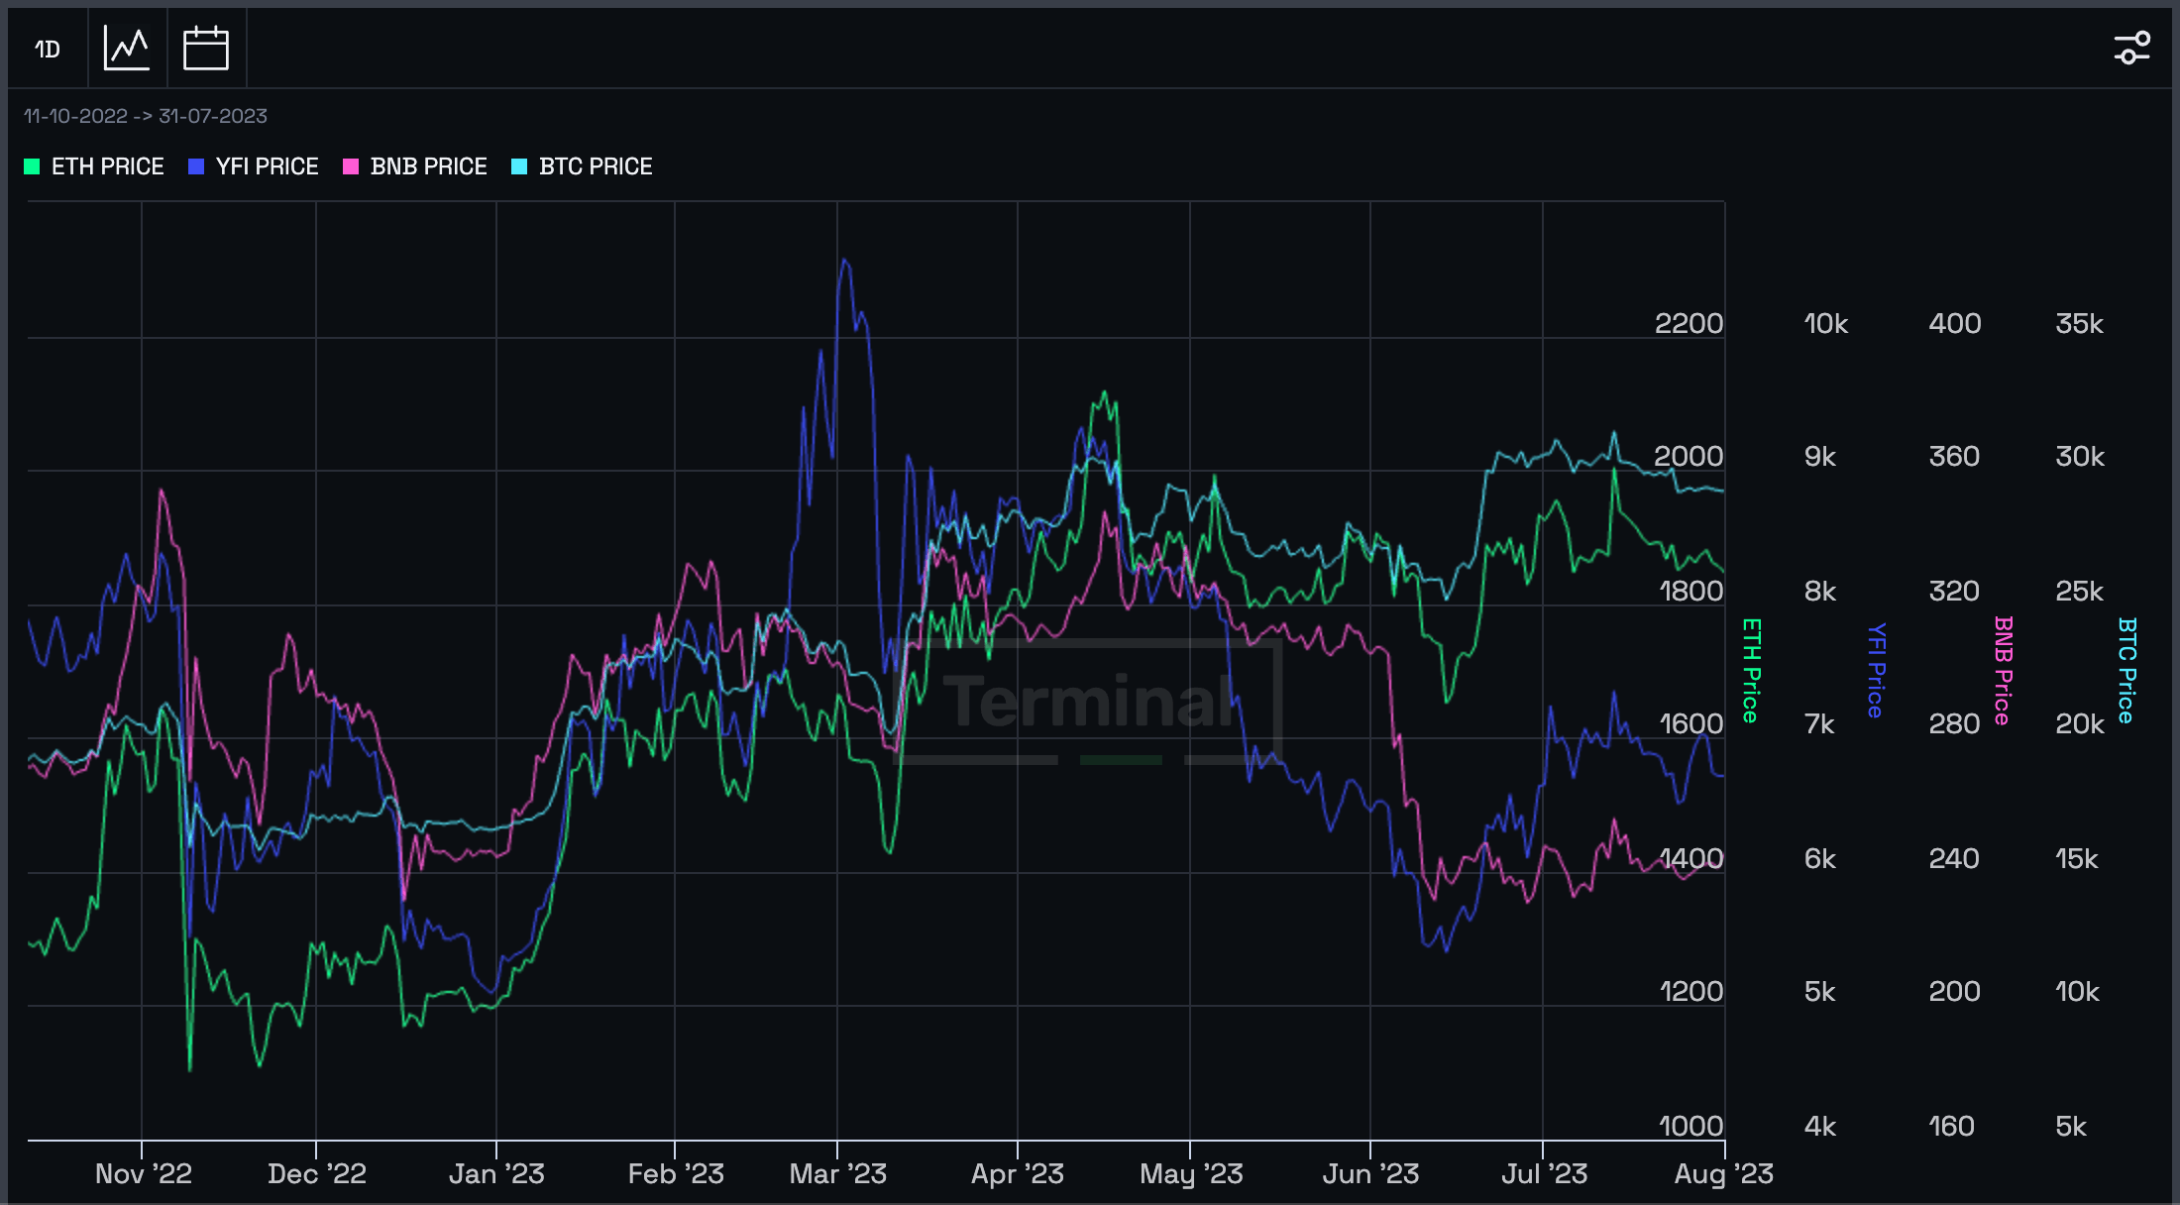Click the pink BNB PRICE color swatch

coord(351,166)
